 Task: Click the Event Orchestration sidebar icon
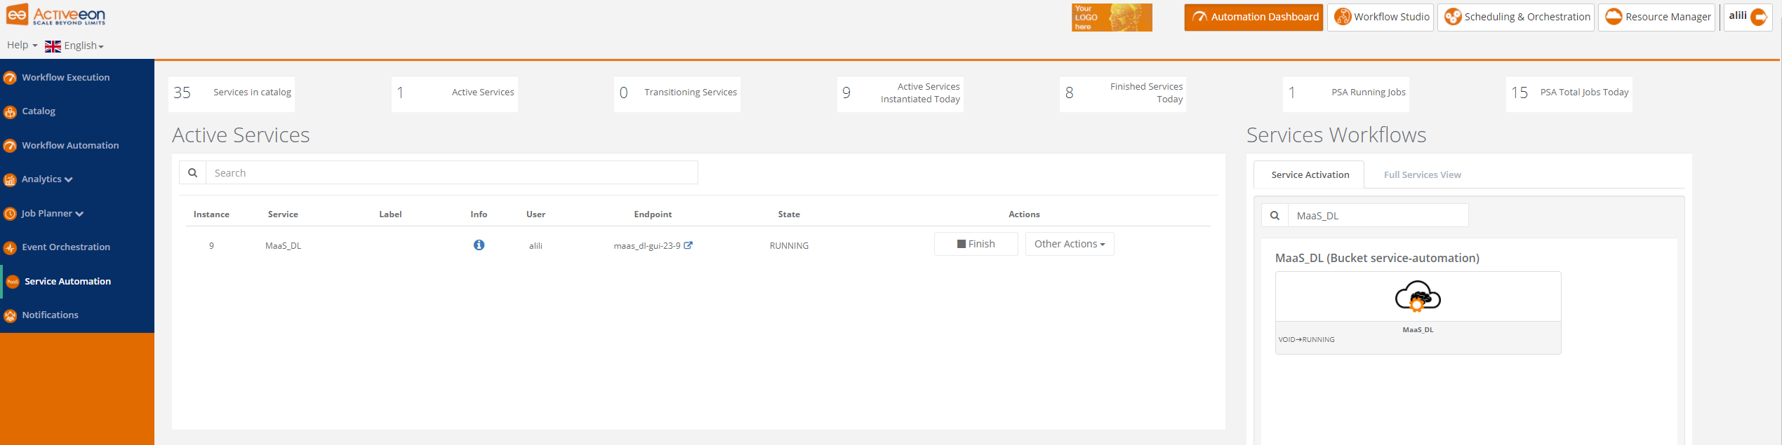click(x=10, y=248)
